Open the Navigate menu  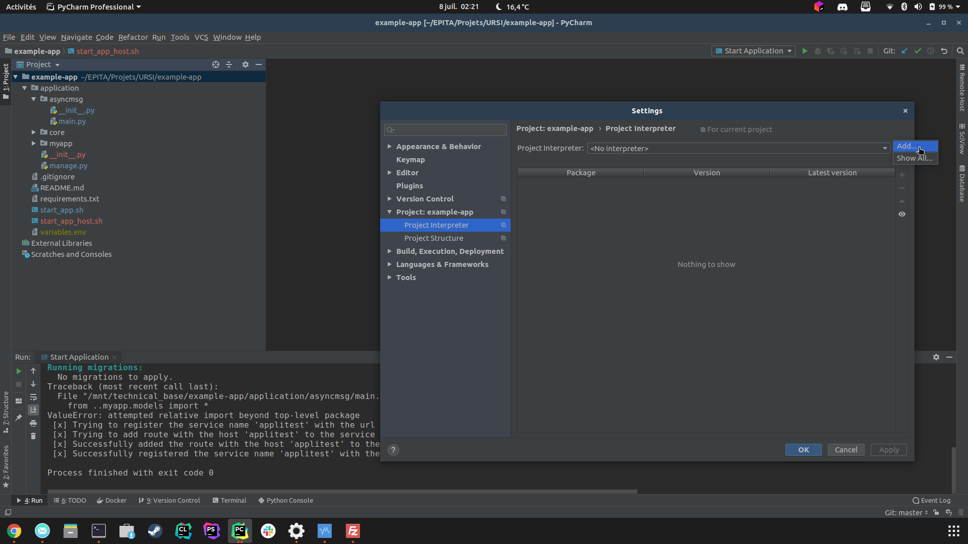(77, 37)
